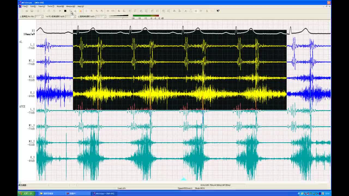Click the orange icon right of Stop
Screen dimensions: 349x196
coord(80,11)
